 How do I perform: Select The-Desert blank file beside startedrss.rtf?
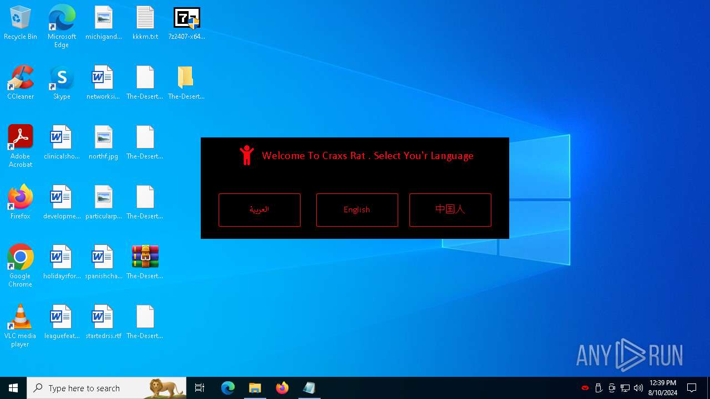point(145,323)
